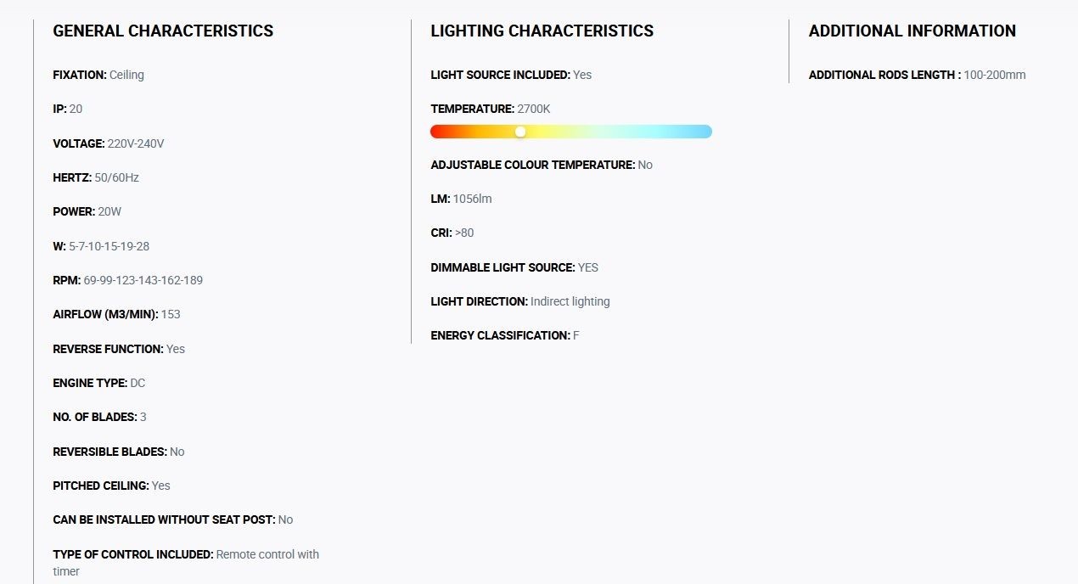The image size is (1078, 584).
Task: Click the Additional Rods Length value
Action: click(x=995, y=75)
